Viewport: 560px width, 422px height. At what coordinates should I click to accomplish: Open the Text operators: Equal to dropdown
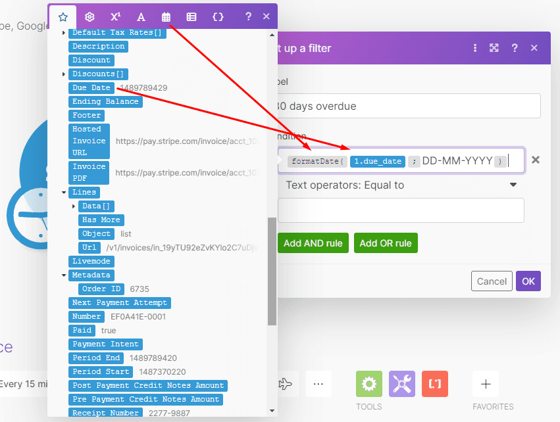[401, 185]
